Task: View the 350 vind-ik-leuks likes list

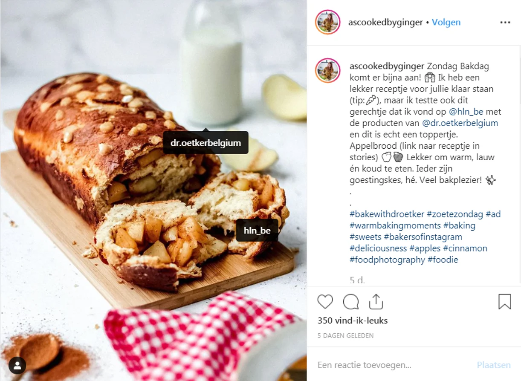Action: 353,321
